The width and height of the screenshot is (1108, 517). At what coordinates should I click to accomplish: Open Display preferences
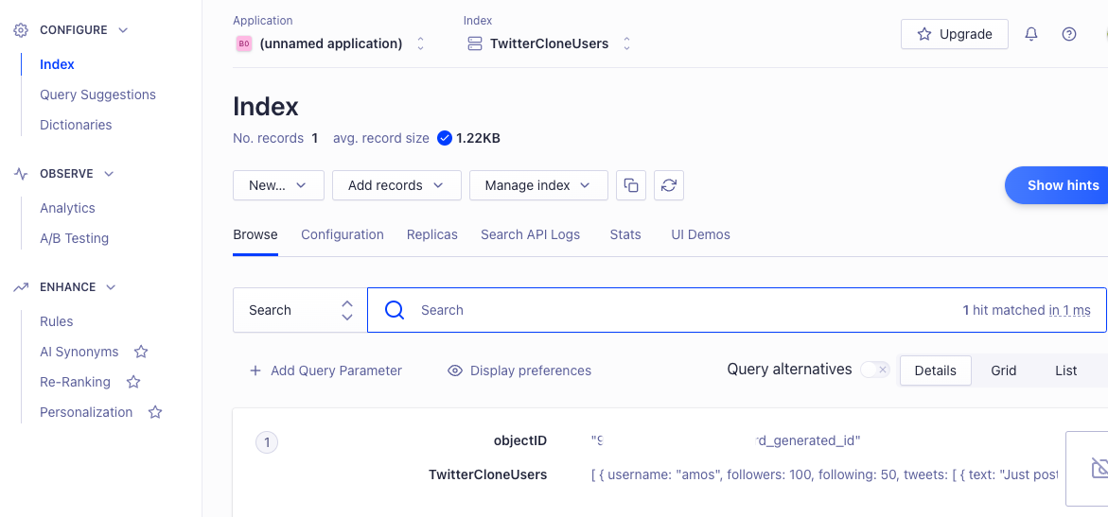[519, 371]
